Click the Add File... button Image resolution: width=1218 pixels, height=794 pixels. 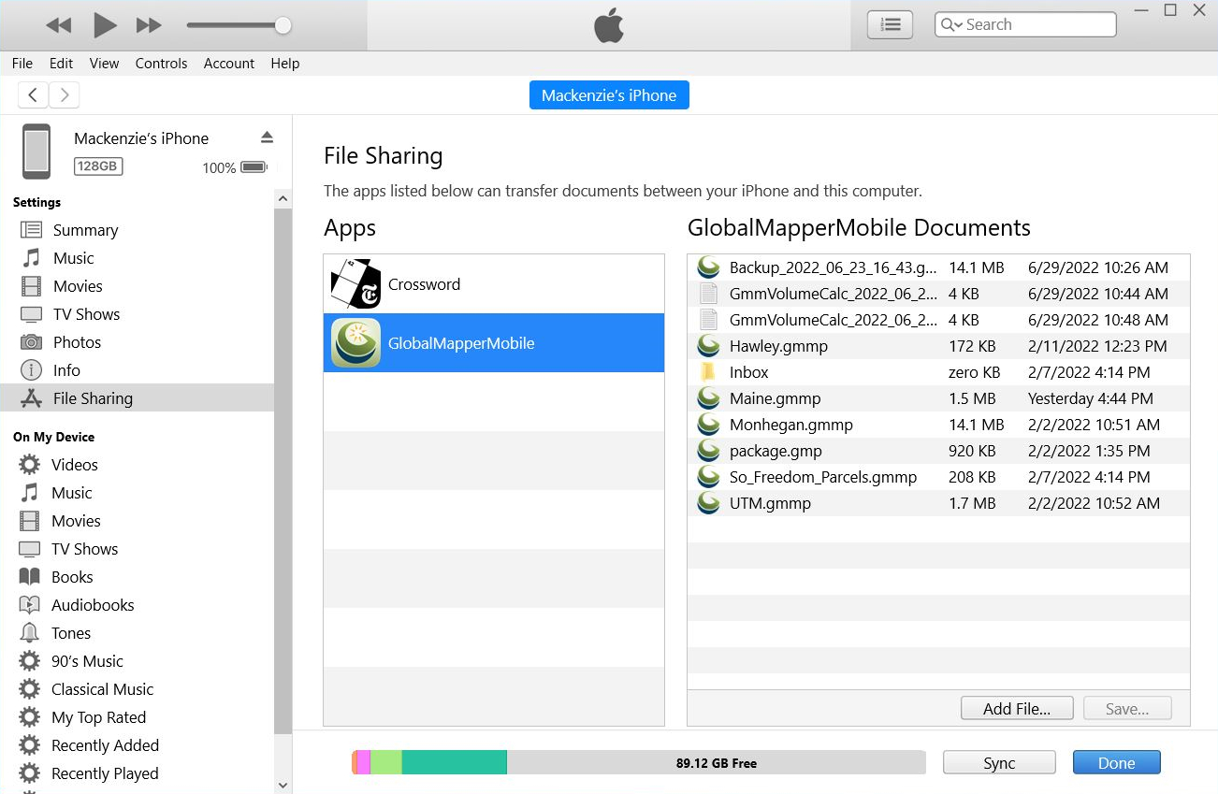[x=1016, y=709]
